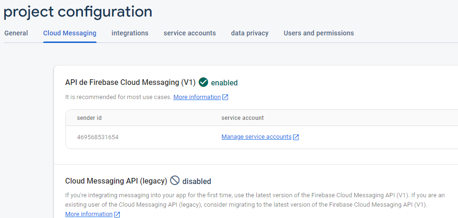The width and height of the screenshot is (458, 218).
Task: Open the Manage service accounts link
Action: pos(256,137)
